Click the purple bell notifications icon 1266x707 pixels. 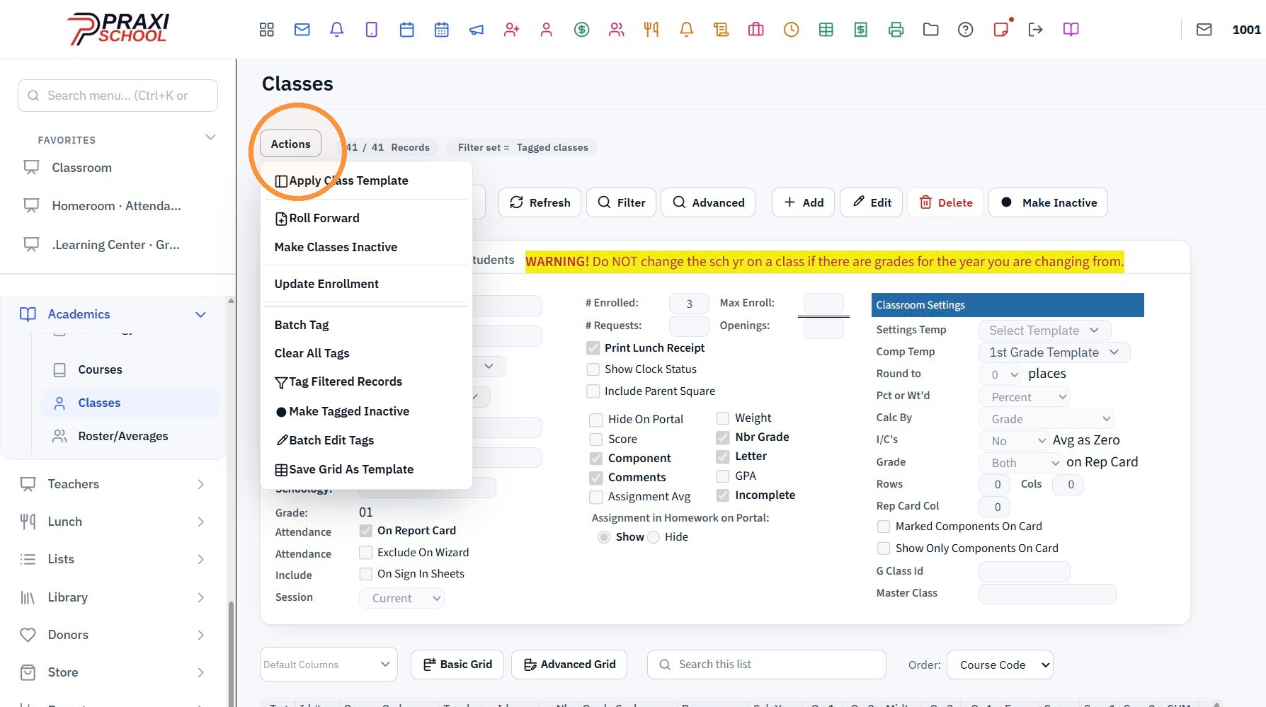(x=337, y=30)
